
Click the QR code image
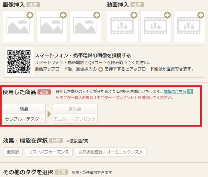point(19,61)
